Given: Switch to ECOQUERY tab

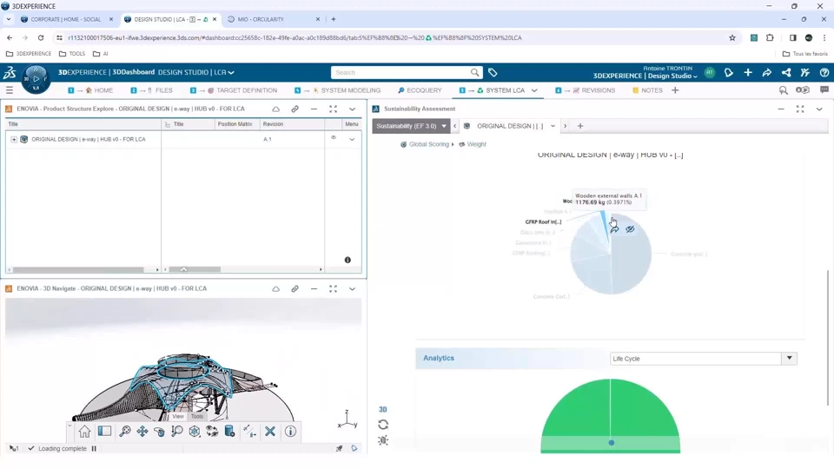Looking at the screenshot, I should tap(420, 90).
